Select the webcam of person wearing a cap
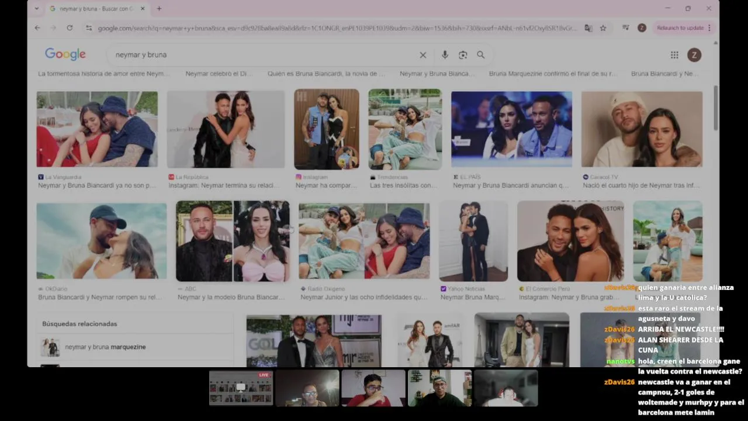This screenshot has height=421, width=748. pyautogui.click(x=439, y=388)
